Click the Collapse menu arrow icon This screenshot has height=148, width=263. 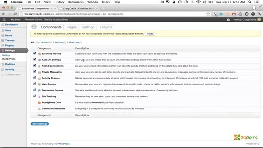coord(2,75)
